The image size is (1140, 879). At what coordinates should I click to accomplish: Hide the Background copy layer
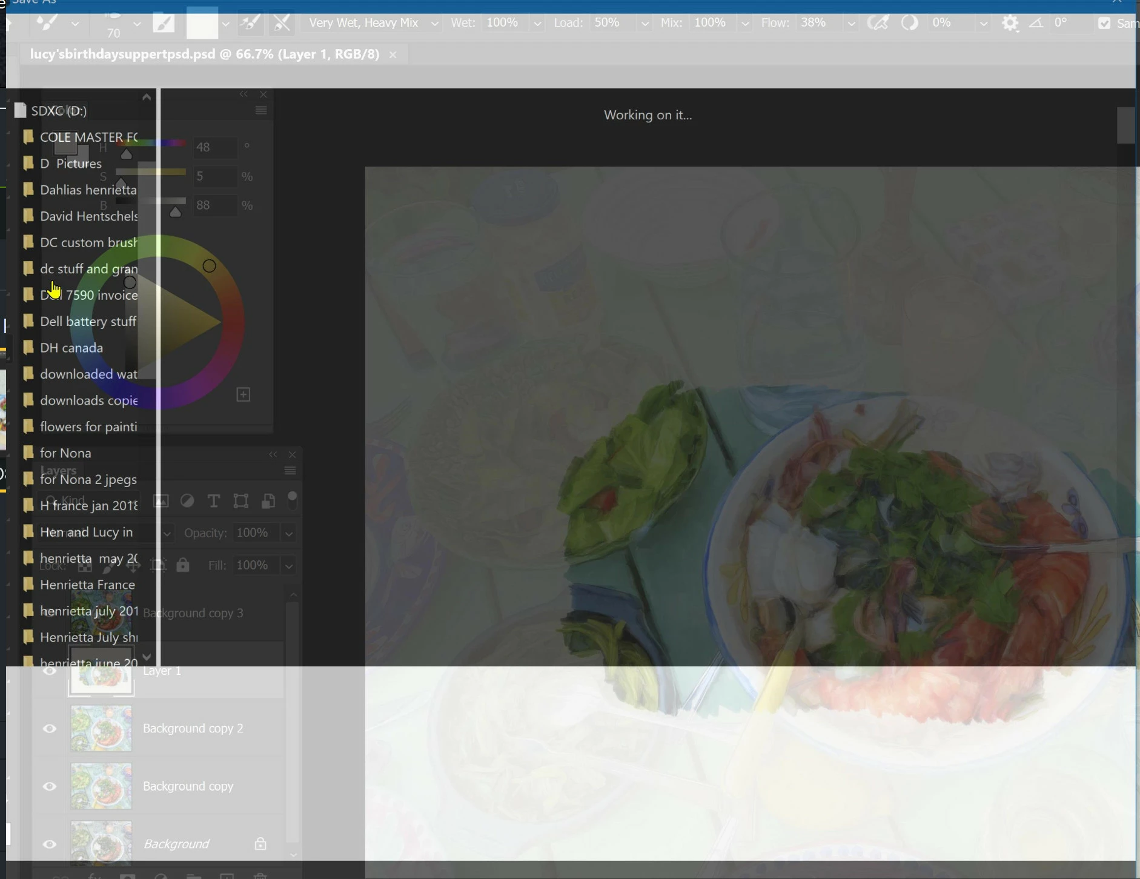(x=50, y=786)
